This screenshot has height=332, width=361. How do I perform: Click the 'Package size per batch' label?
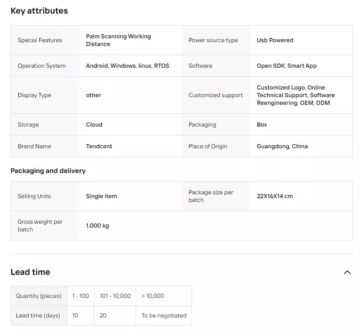tap(211, 196)
